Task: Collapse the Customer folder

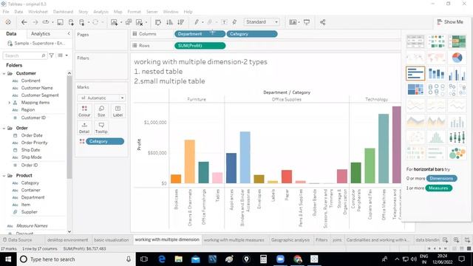Action: (4, 73)
